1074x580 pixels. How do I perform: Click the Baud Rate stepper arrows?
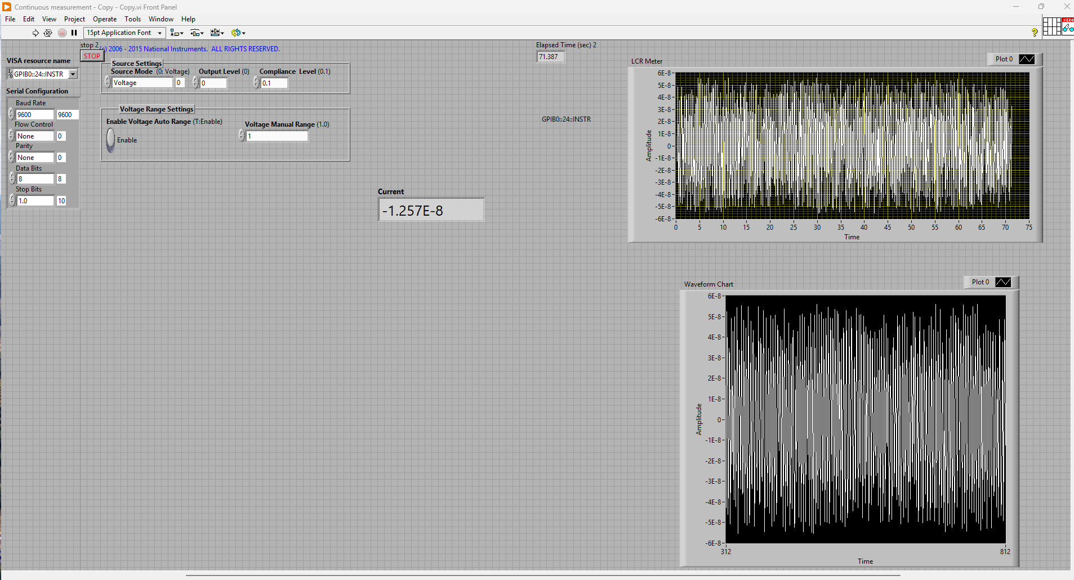point(11,114)
